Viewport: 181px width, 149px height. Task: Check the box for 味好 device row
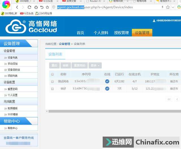[52, 89]
